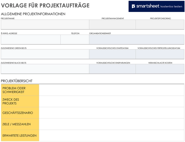The image size is (185, 142).
Task: Click the empty cell beside Problem oder Schwierigkeit
Action: point(111,90)
